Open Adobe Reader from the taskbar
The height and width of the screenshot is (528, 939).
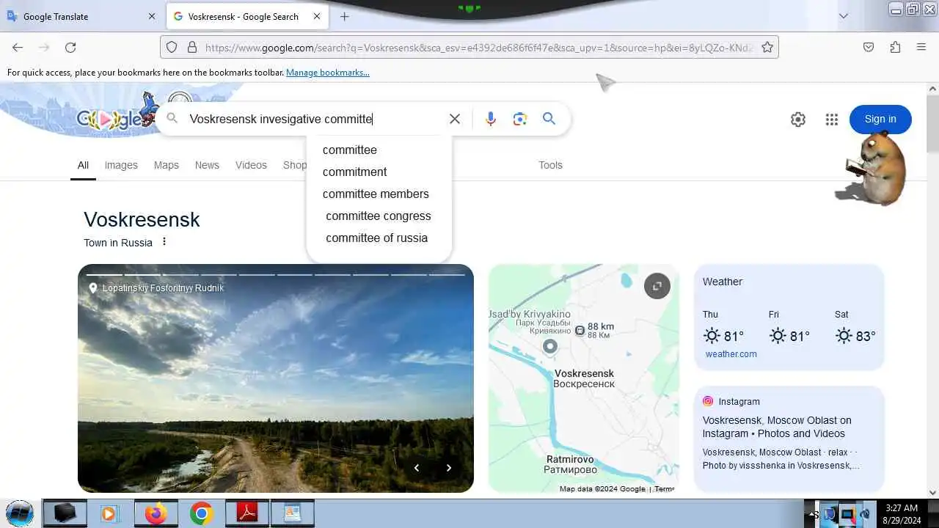tap(246, 513)
